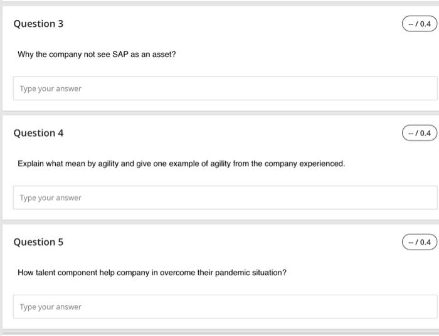The width and height of the screenshot is (439, 336).
Task: Click the Question 3 heading
Action: [38, 24]
